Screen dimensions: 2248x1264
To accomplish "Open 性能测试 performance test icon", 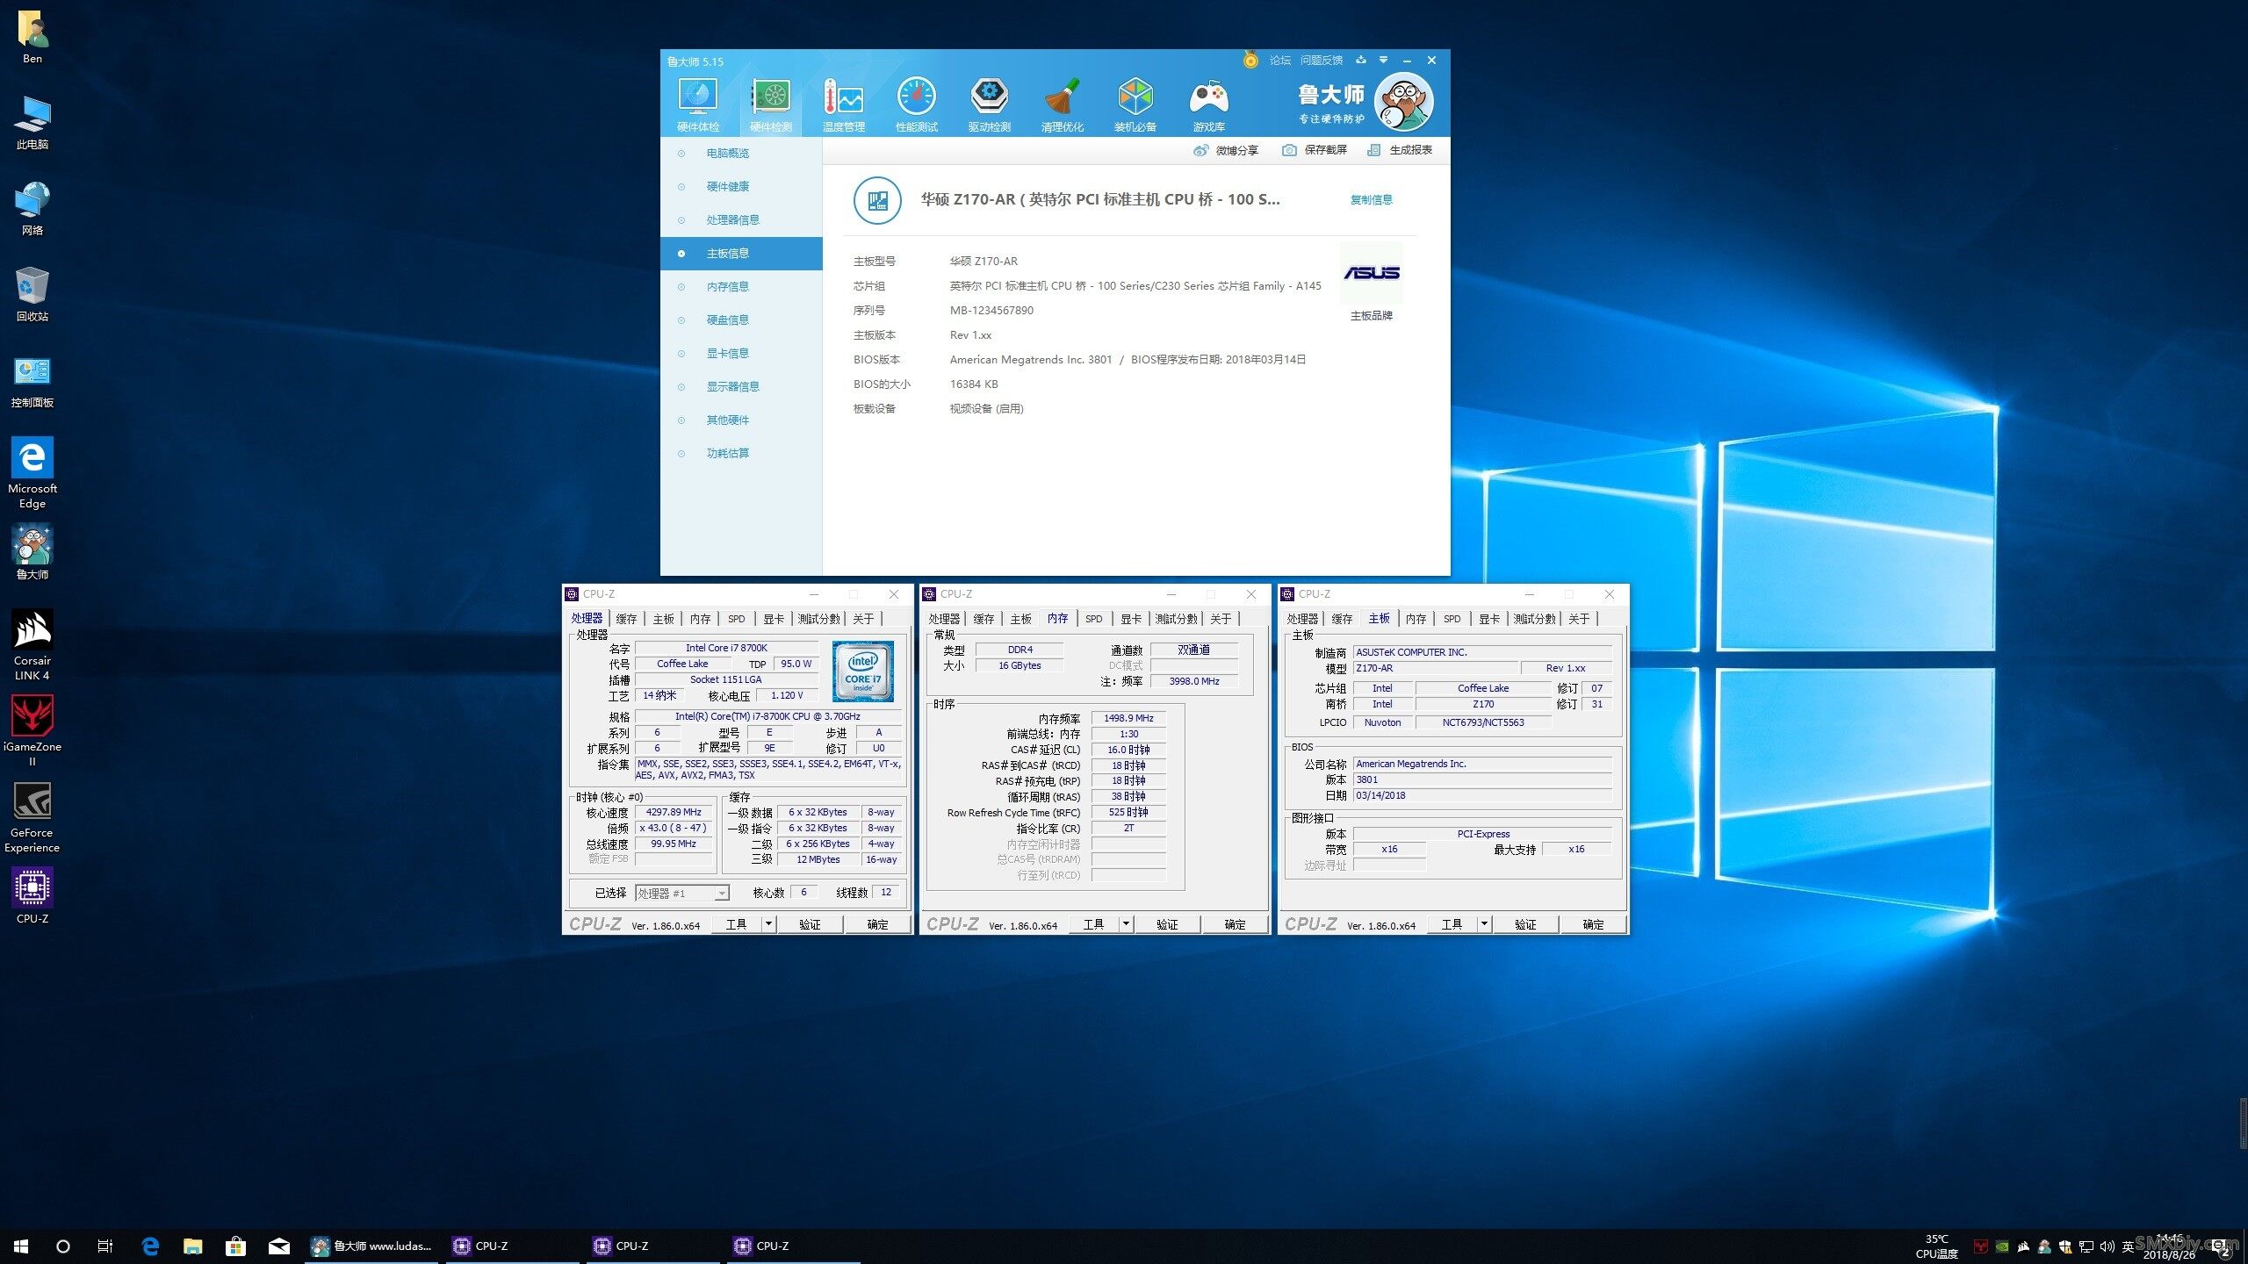I will [x=917, y=104].
